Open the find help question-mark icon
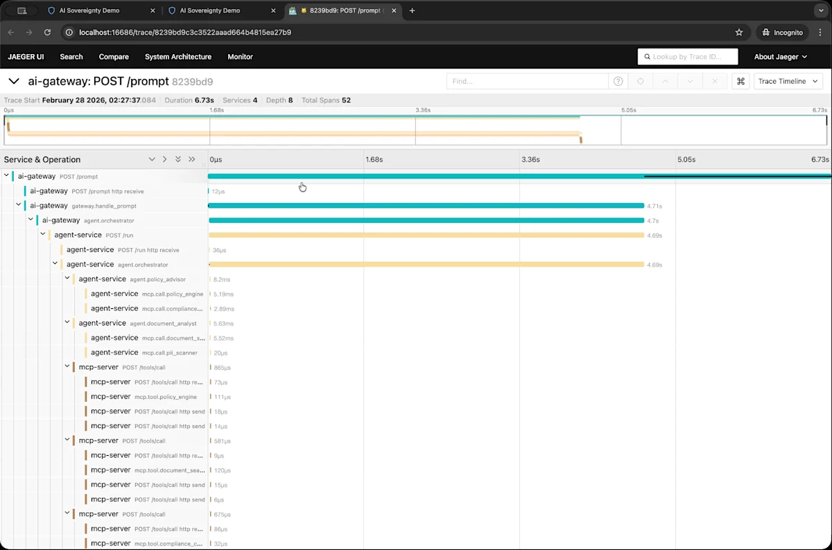832x550 pixels. (618, 81)
